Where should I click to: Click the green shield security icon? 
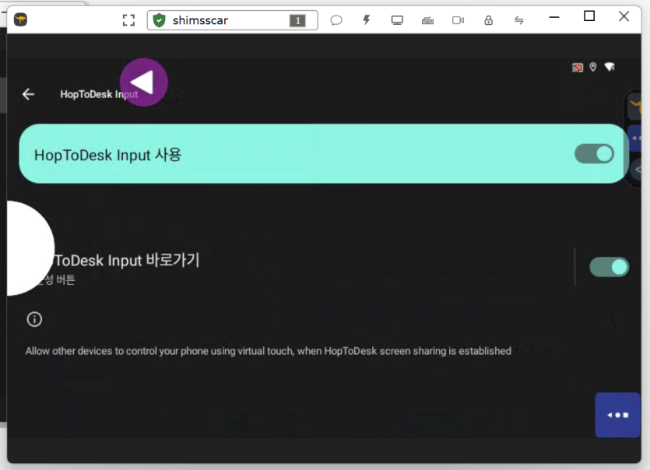click(159, 20)
